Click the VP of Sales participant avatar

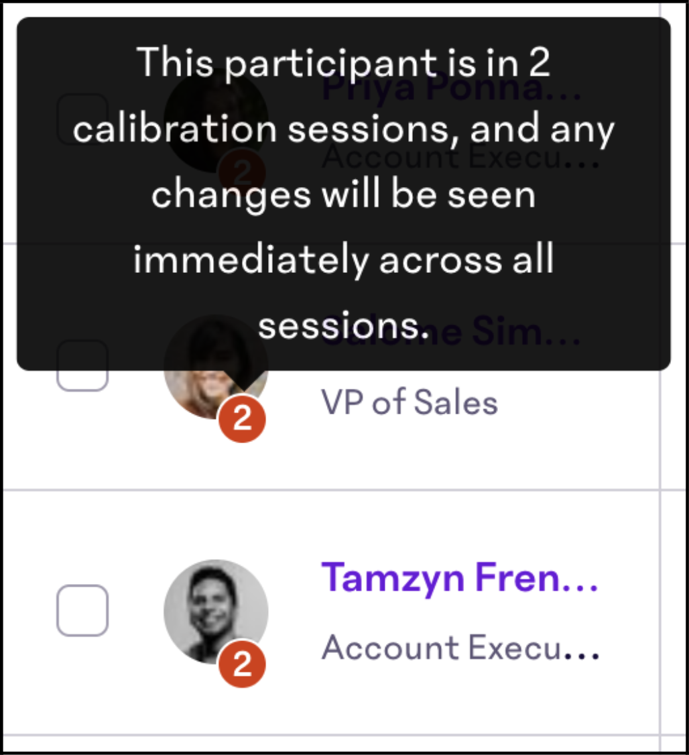click(216, 366)
